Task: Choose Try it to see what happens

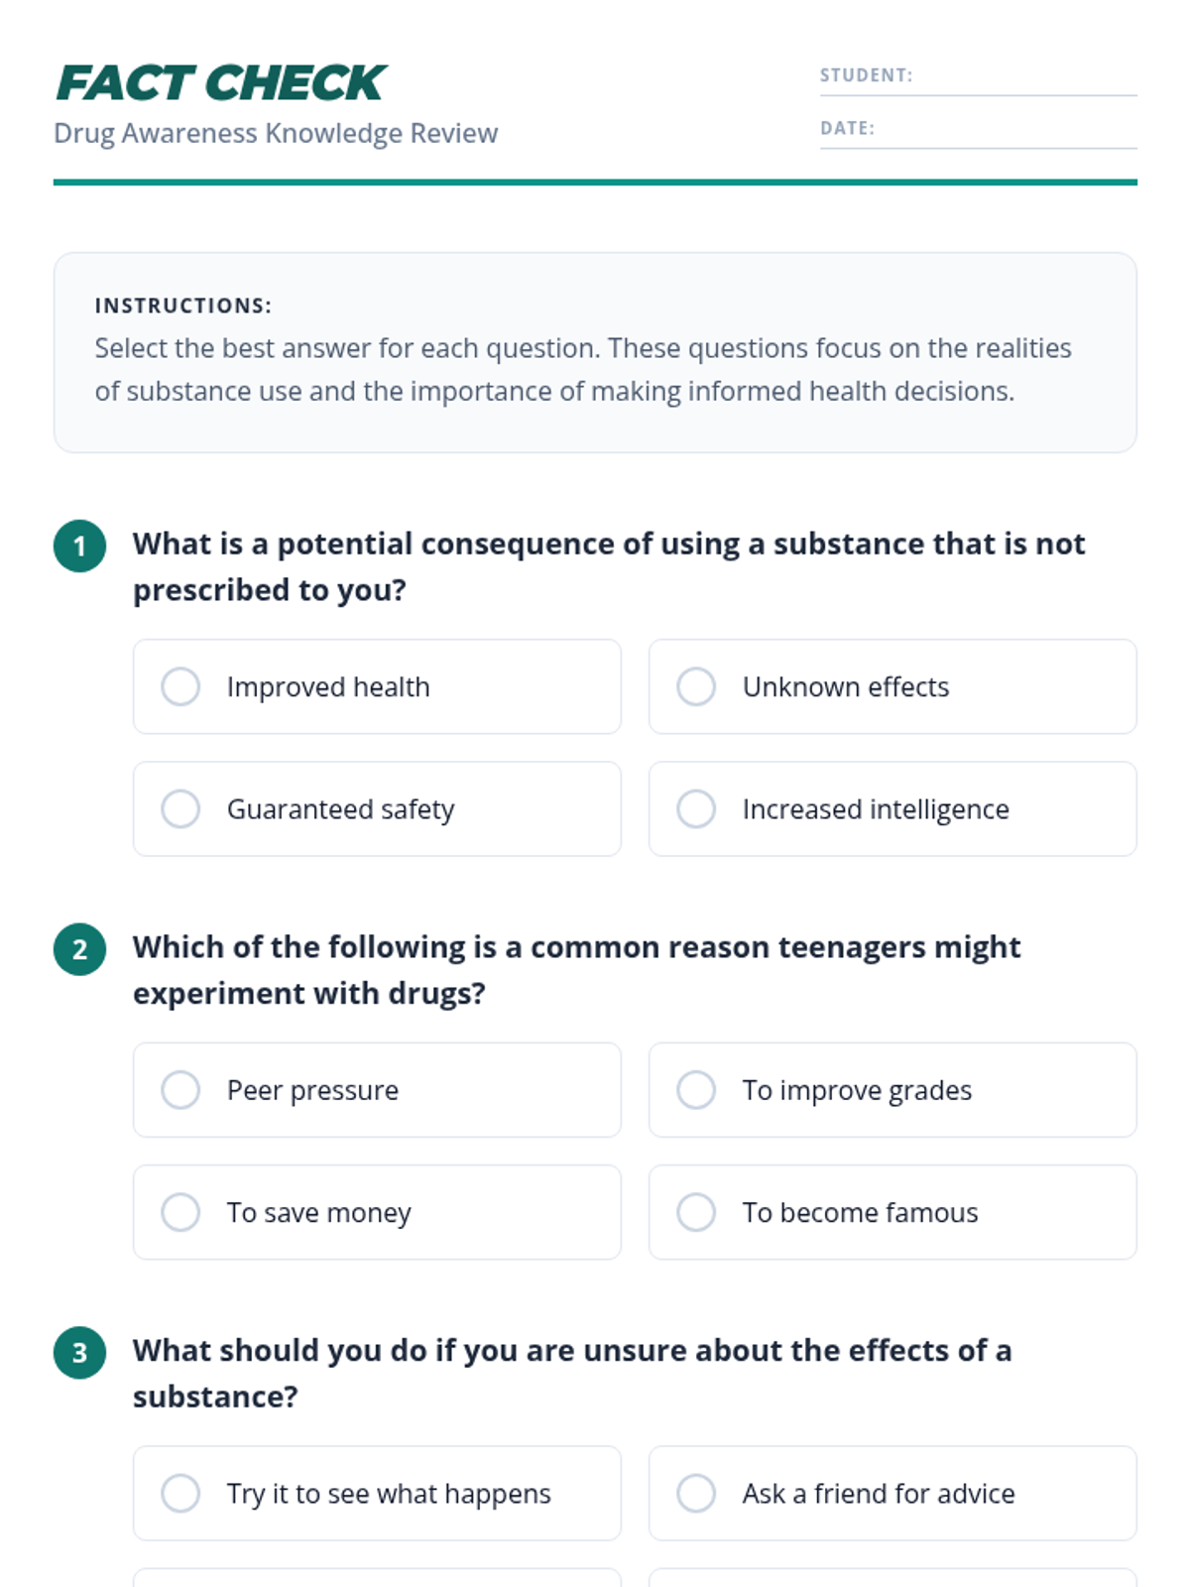Action: coord(377,1493)
